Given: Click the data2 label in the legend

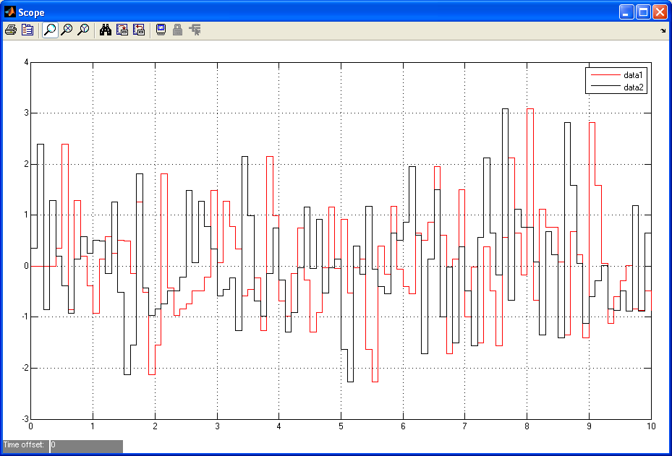Looking at the screenshot, I should coord(633,87).
